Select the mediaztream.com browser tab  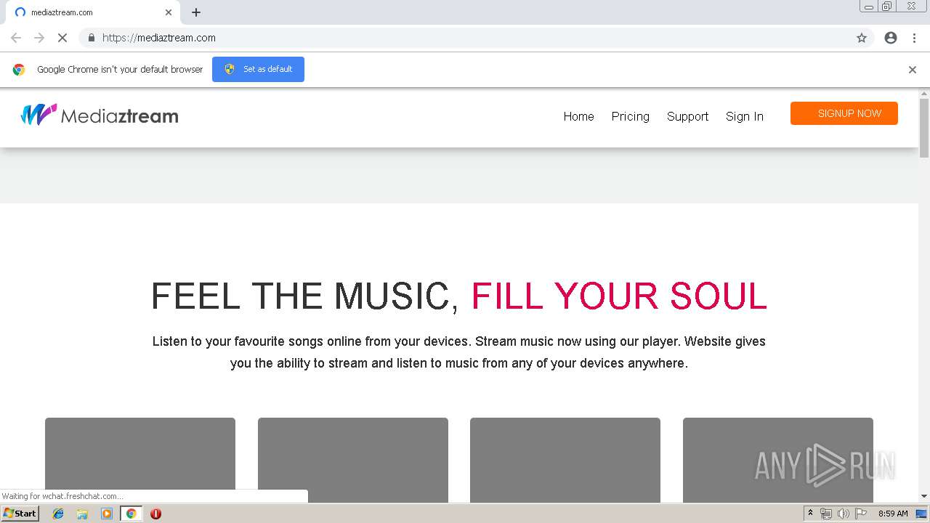[93, 12]
